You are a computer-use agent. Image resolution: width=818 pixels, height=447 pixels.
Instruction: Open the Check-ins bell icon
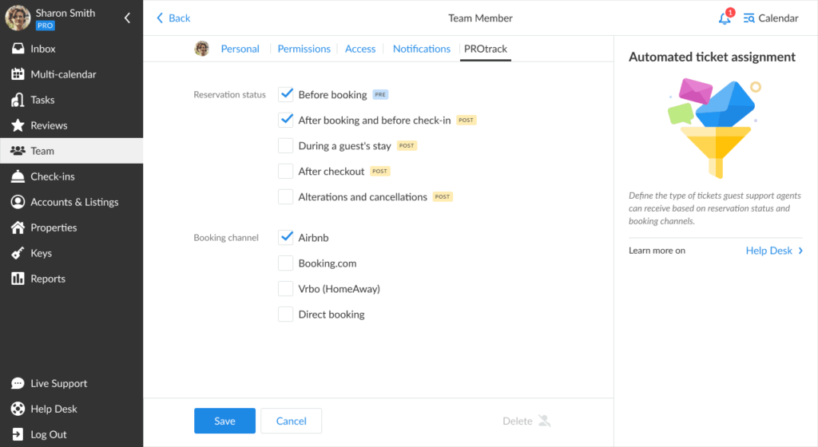(18, 176)
